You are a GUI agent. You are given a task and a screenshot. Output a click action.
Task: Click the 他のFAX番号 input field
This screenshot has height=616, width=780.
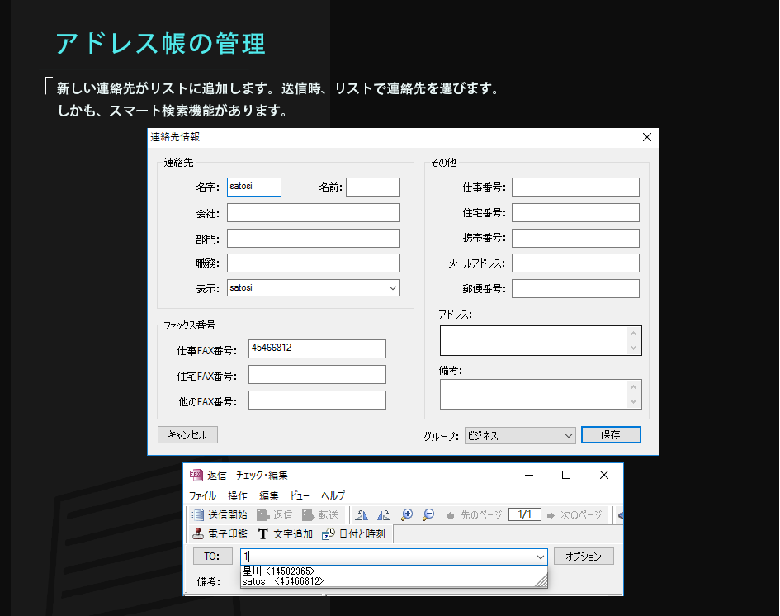[x=318, y=400]
